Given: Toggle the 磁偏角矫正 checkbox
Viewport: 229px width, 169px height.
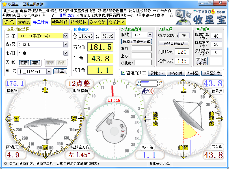Looking at the screenshot, I should point(123,73).
